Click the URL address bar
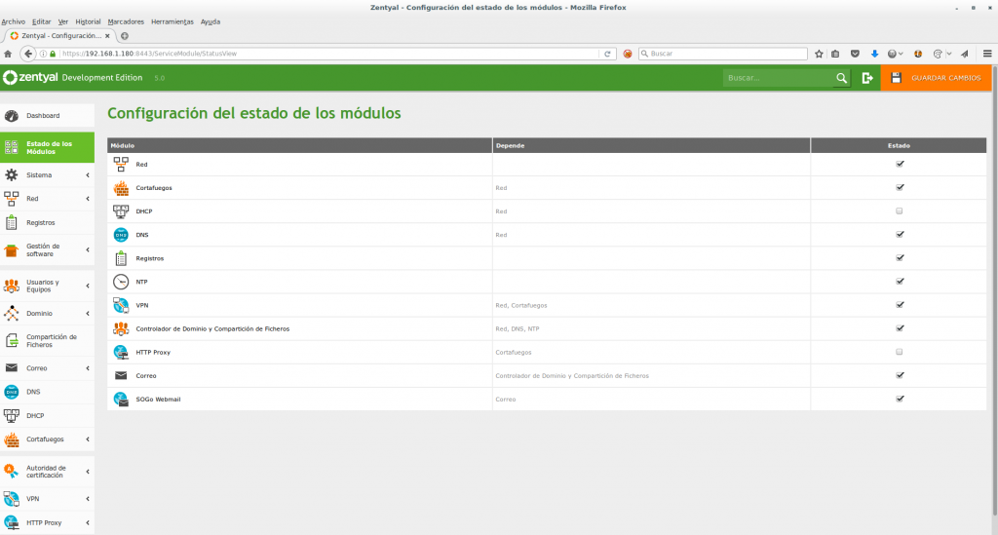 (x=329, y=54)
